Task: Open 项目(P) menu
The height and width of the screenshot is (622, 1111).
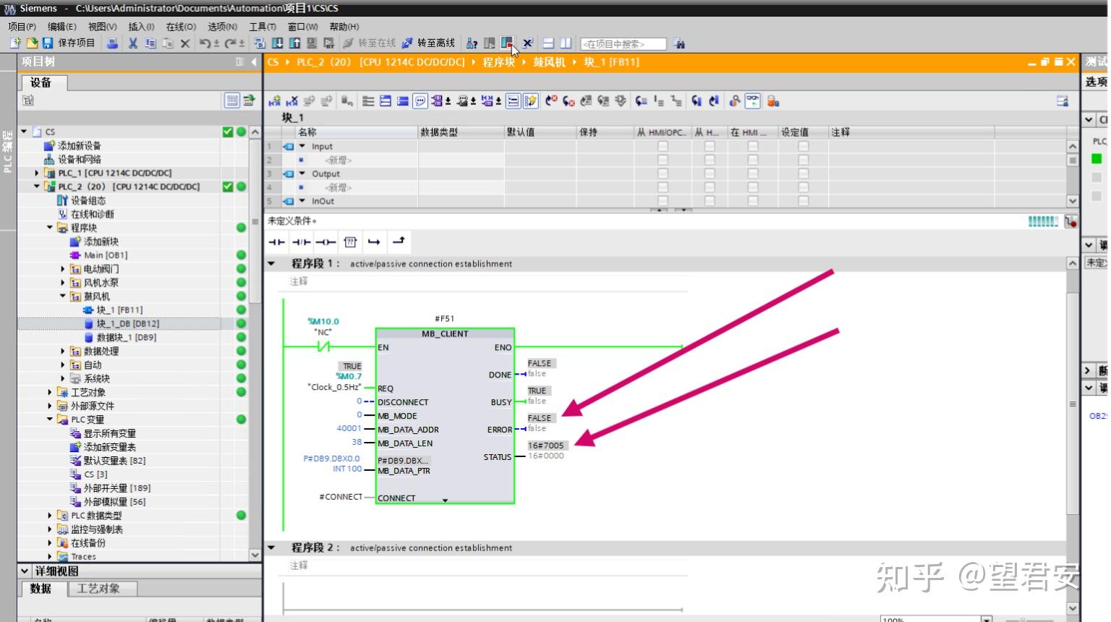Action: tap(22, 27)
